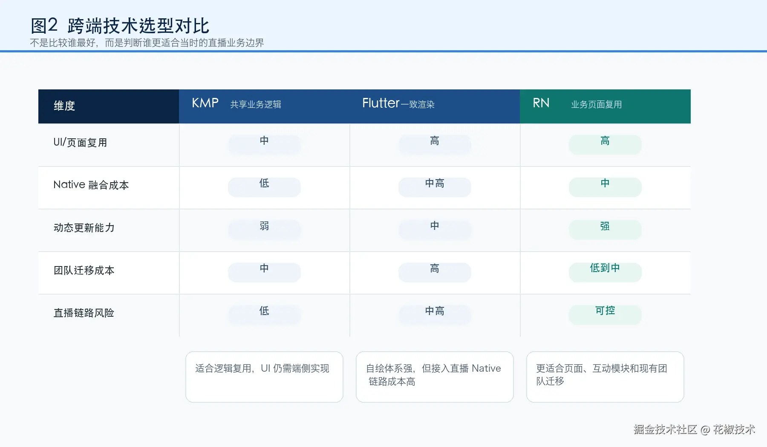767x447 pixels.
Task: Click the KMP "弱" pill in 动态更新能力 row
Action: (x=264, y=229)
